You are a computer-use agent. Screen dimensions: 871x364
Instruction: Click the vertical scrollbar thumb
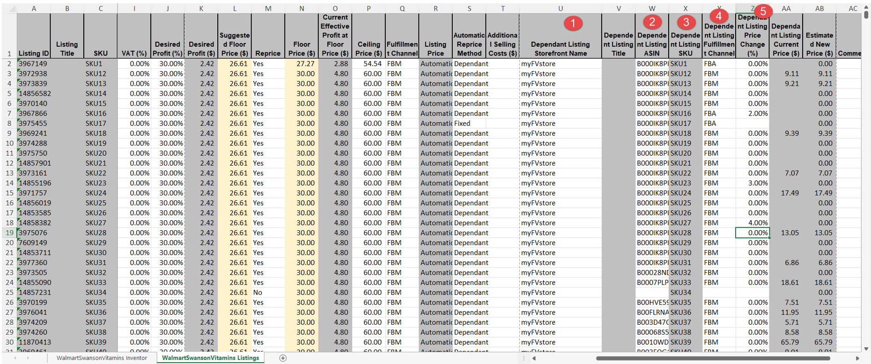point(866,15)
